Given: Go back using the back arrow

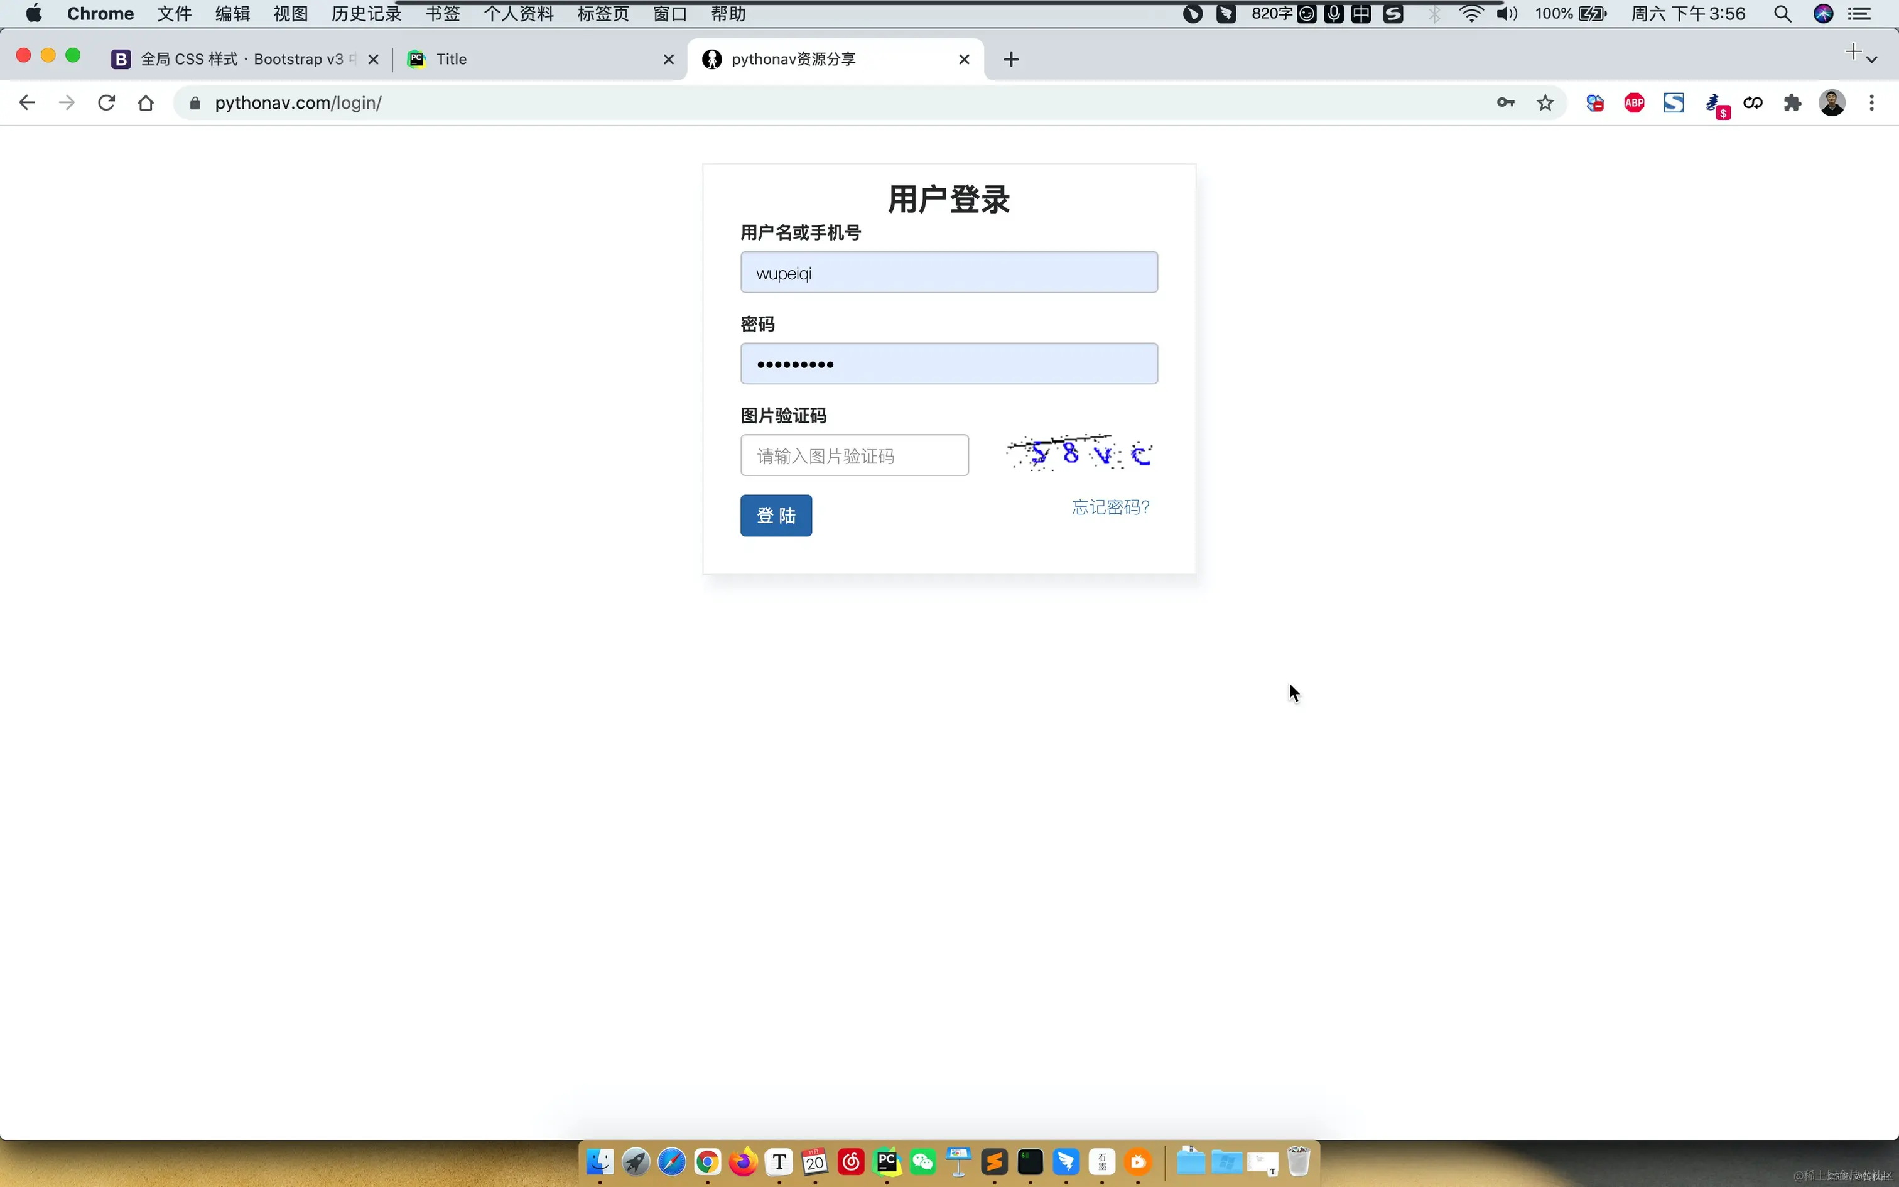Looking at the screenshot, I should tap(26, 102).
